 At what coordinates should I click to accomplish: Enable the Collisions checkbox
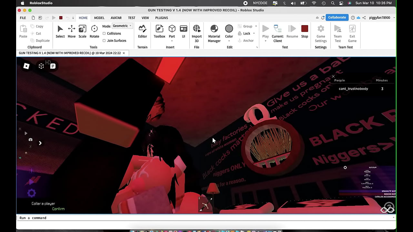104,34
